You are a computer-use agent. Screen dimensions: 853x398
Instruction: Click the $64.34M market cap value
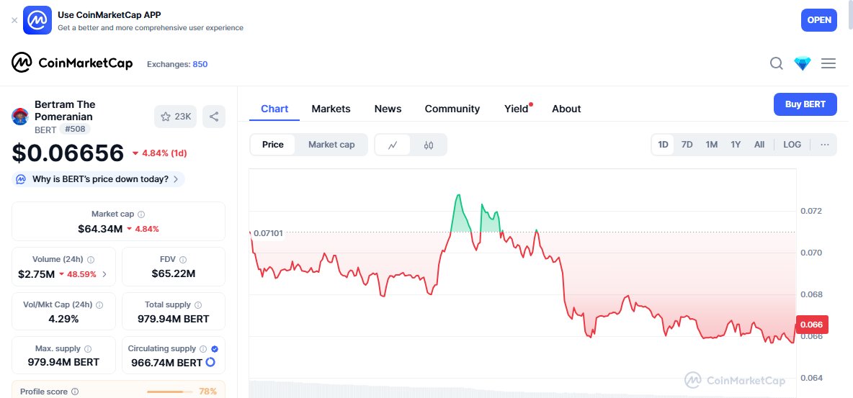[100, 229]
